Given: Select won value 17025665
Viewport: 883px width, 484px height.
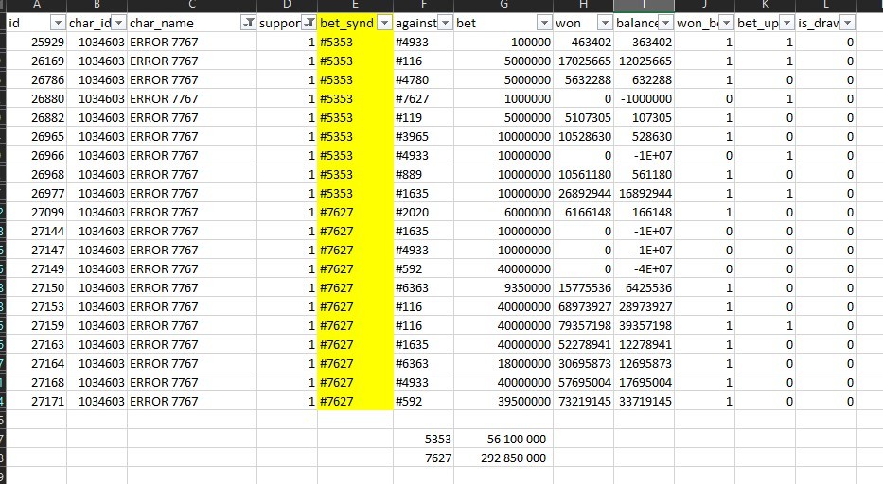Looking at the screenshot, I should click(x=583, y=60).
